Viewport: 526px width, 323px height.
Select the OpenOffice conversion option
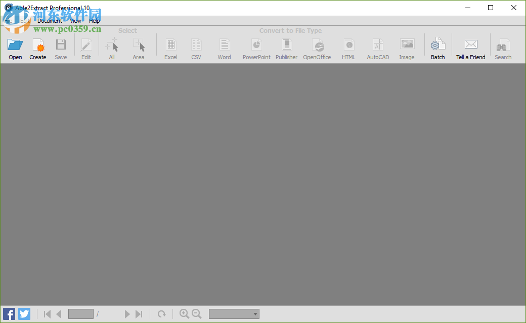click(x=317, y=48)
